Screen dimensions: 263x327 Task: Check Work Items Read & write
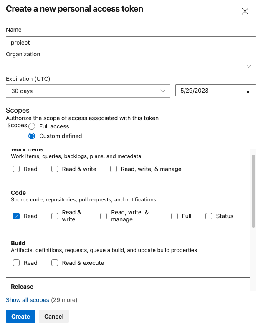[x=55, y=169]
